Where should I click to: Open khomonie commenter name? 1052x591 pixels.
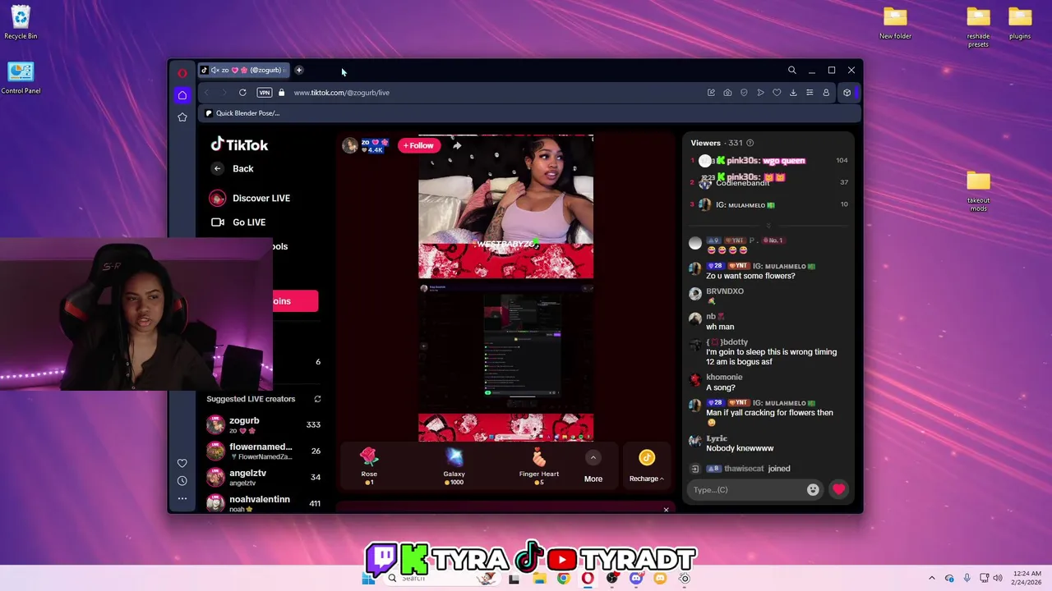click(724, 377)
